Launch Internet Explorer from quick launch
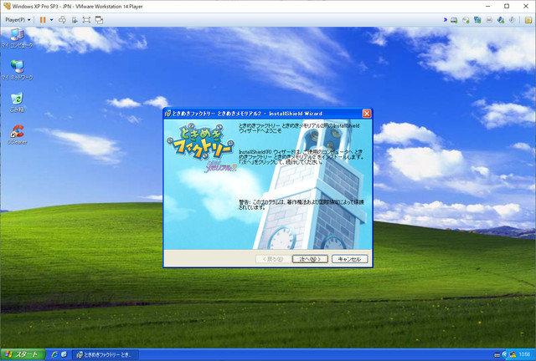 pos(54,355)
